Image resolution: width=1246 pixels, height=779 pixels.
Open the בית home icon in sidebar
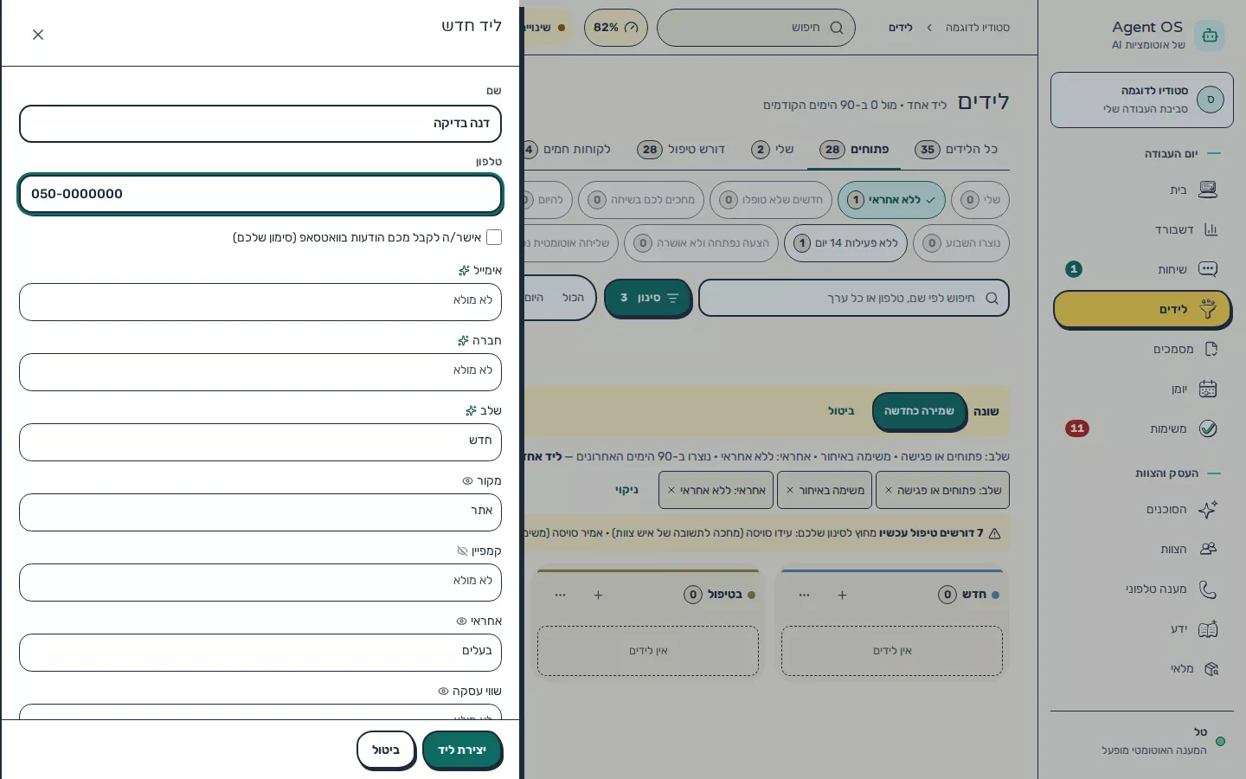(1208, 190)
